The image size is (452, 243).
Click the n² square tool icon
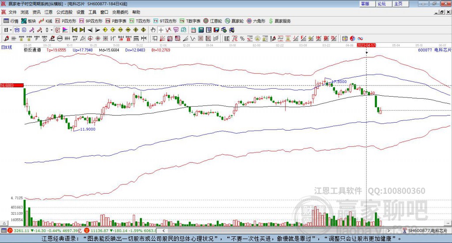point(75,38)
